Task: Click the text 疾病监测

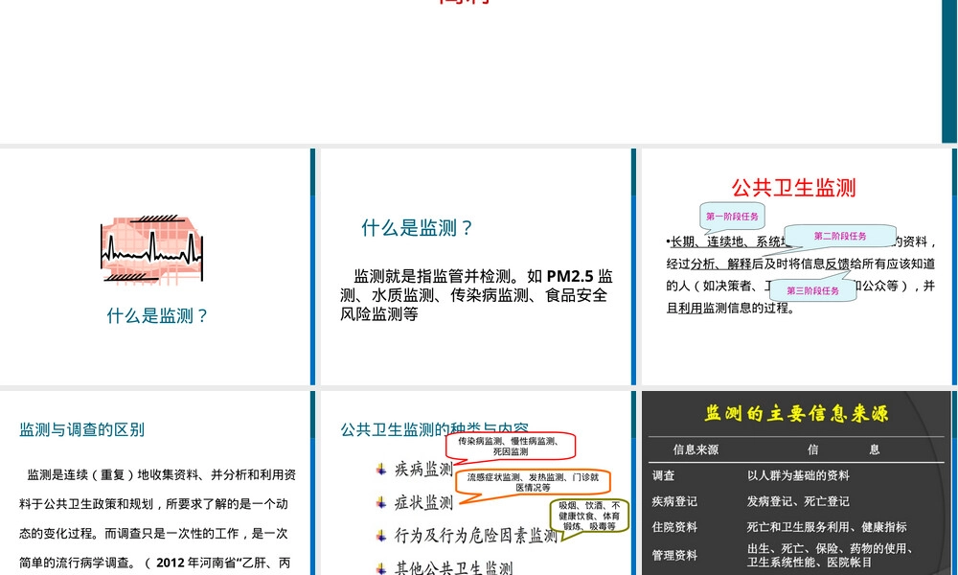Action: pyautogui.click(x=423, y=470)
